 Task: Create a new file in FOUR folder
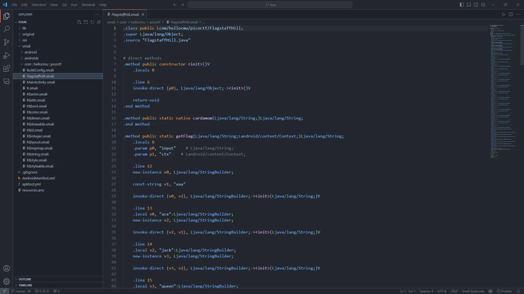pyautogui.click(x=79, y=22)
